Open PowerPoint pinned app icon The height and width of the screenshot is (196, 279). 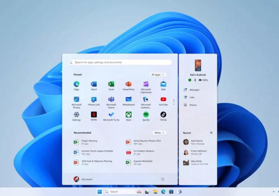coord(128,85)
